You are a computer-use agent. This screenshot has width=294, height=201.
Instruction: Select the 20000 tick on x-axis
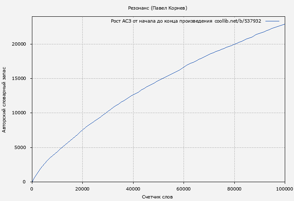82,189
